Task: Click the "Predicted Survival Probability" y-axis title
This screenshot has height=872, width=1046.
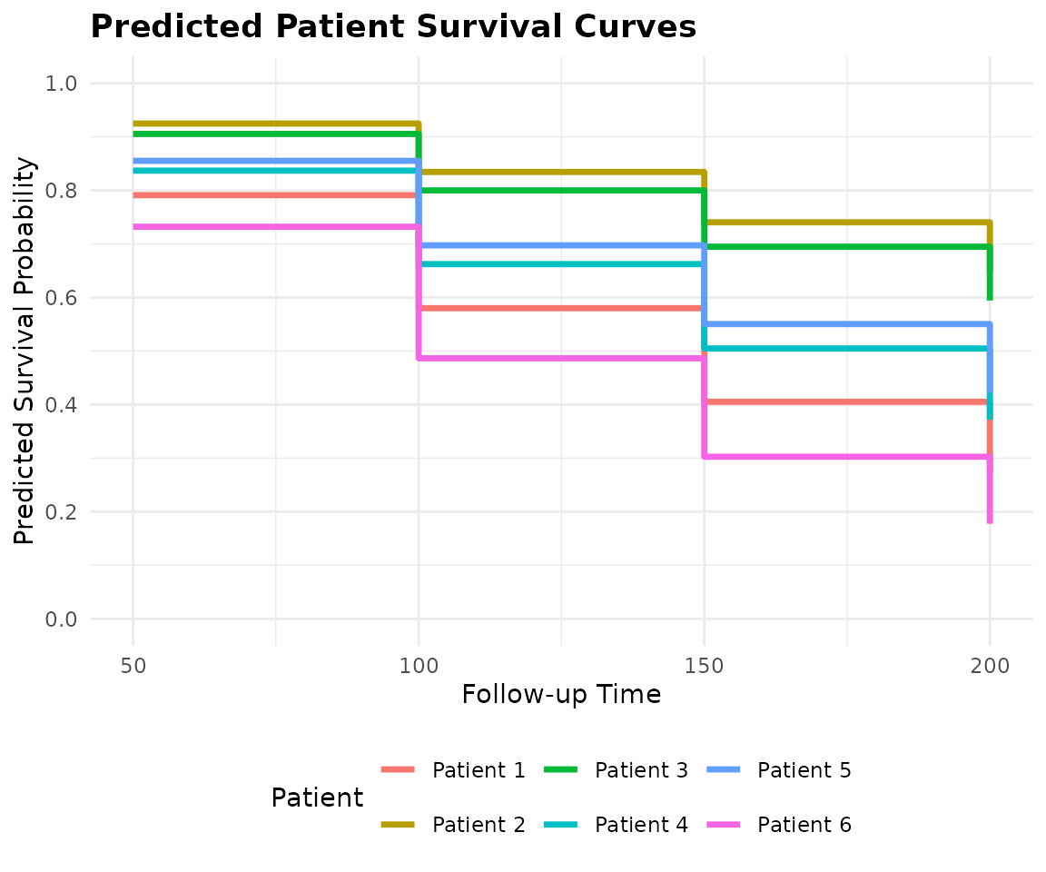Action: click(25, 351)
